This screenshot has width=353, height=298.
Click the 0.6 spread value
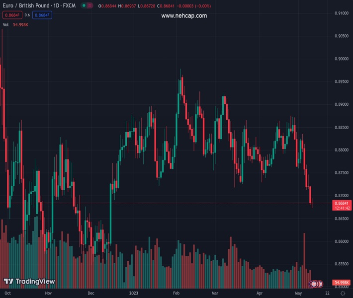click(x=27, y=15)
